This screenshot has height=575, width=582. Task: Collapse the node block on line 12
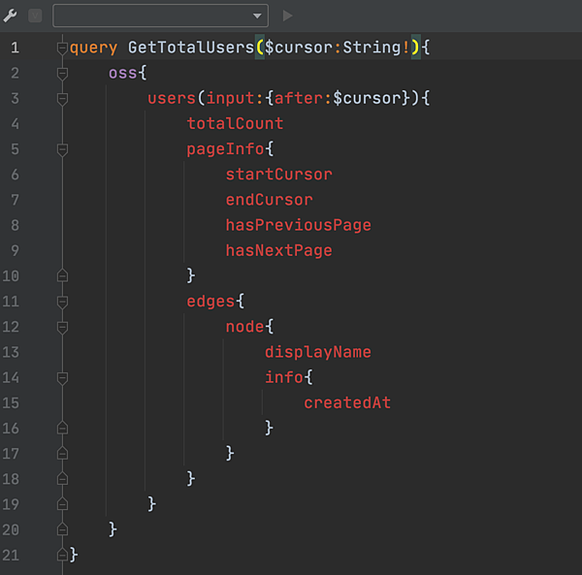(62, 328)
